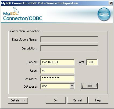114x109 pixels.
Task: Click the Connector/ODBC banner title
Action: (23, 18)
